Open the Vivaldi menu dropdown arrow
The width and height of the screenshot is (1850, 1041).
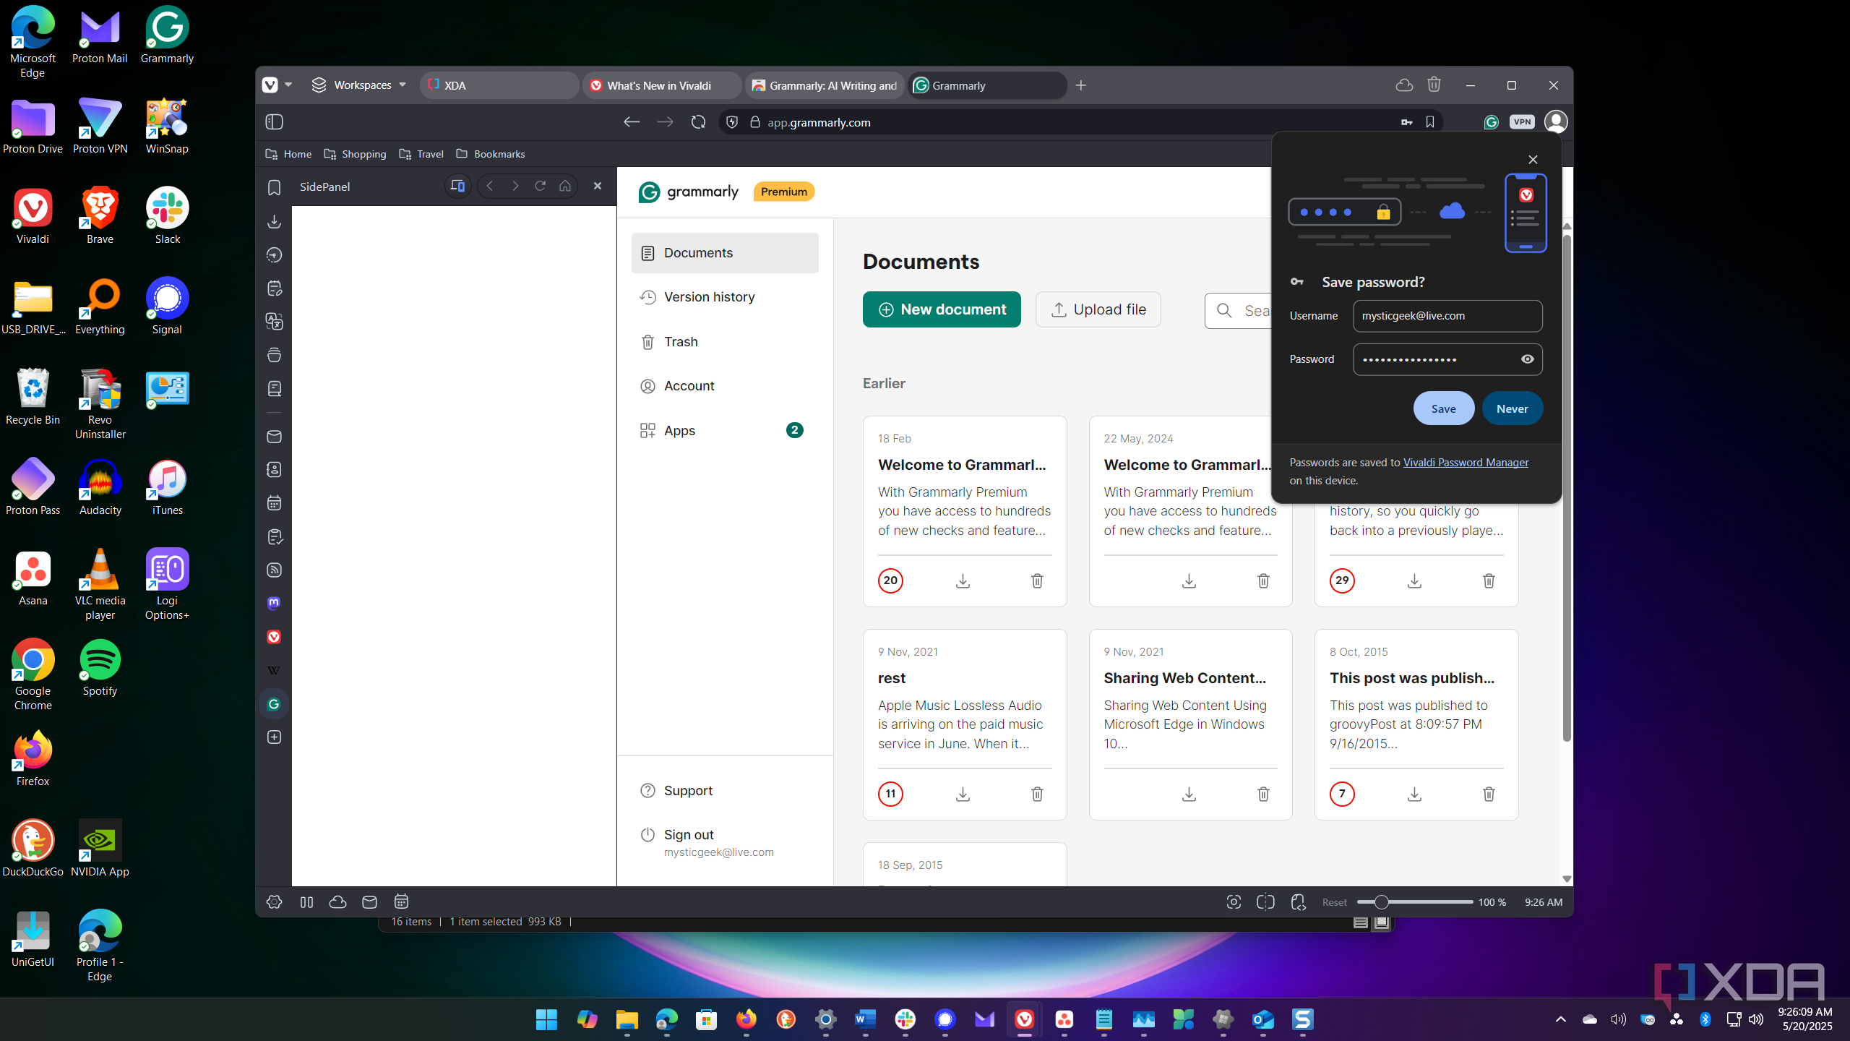(288, 85)
